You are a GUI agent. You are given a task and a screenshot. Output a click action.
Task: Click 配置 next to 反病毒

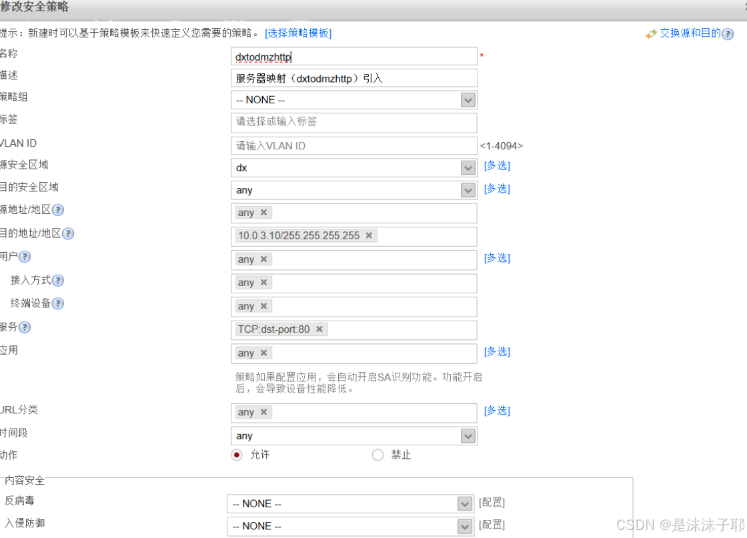tap(492, 502)
